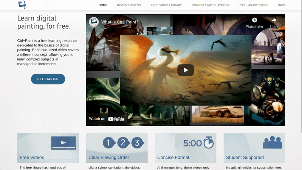Click text 'Like a school curriculum, the videos'
302x170 pixels.
point(114,167)
